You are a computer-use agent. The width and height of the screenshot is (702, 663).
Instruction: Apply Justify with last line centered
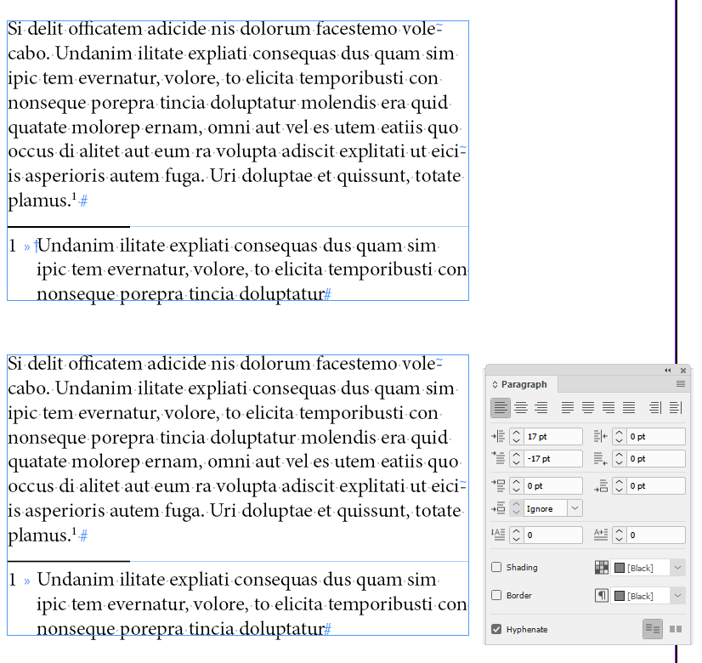pos(587,407)
